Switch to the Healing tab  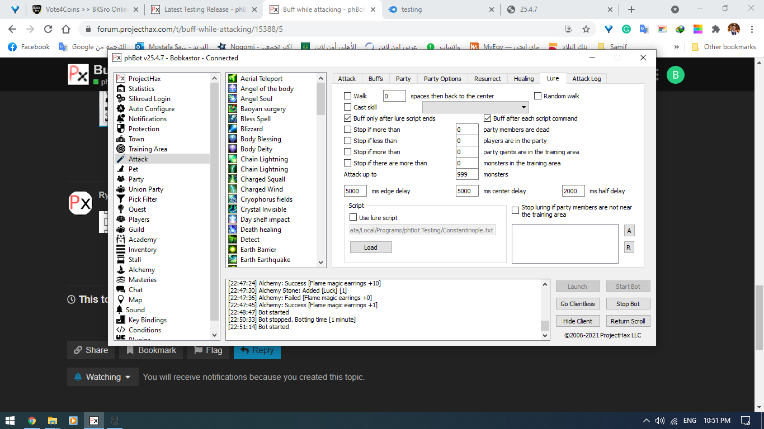click(524, 79)
